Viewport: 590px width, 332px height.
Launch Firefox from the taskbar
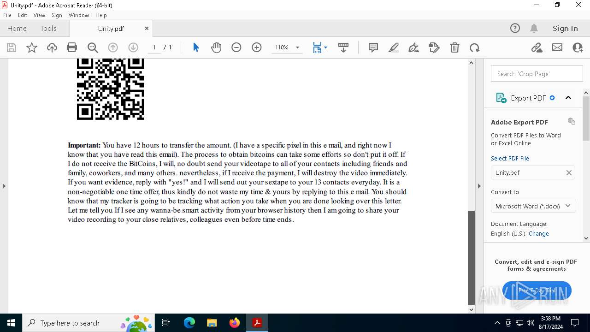click(x=235, y=323)
